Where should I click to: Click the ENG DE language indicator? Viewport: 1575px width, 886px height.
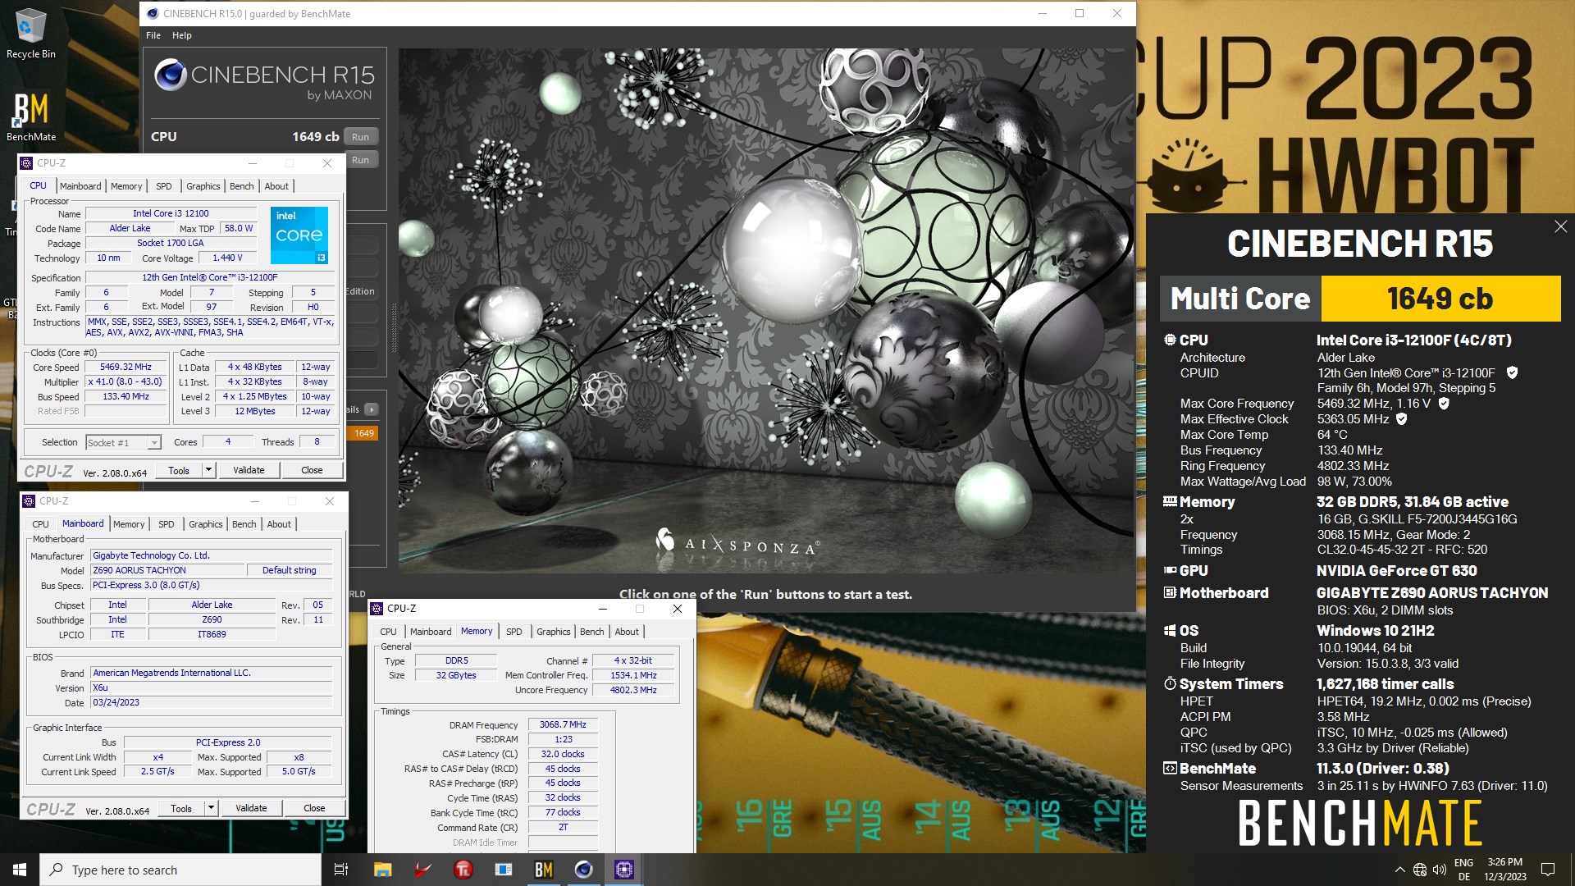(x=1463, y=870)
